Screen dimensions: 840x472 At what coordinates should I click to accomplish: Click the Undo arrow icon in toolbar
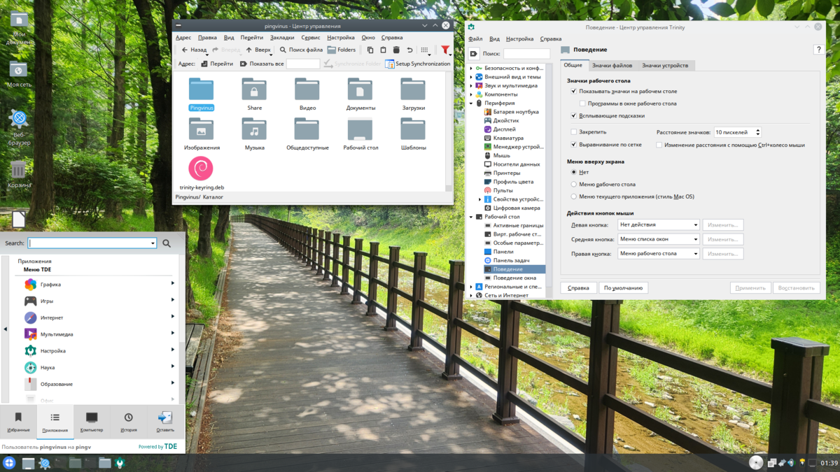pyautogui.click(x=409, y=50)
